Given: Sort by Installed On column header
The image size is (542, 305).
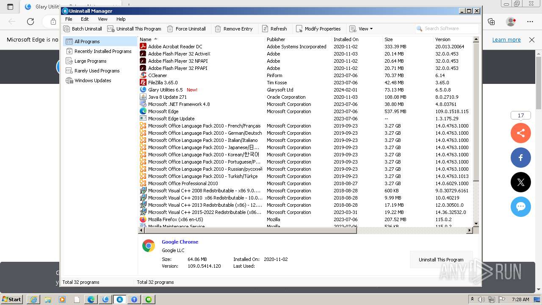Looking at the screenshot, I should click(357, 39).
